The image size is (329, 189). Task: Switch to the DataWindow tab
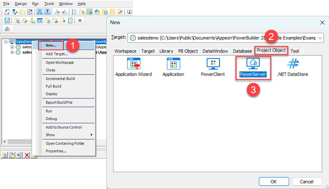(215, 51)
